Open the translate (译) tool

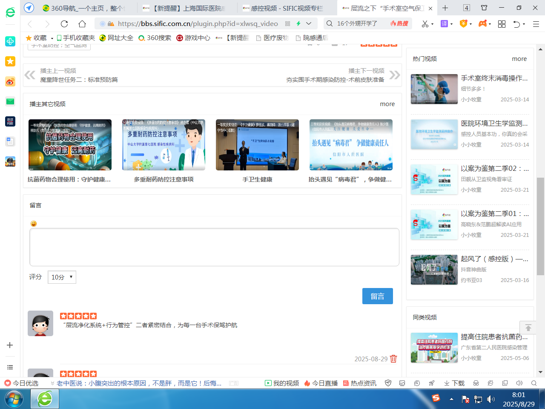tap(444, 23)
